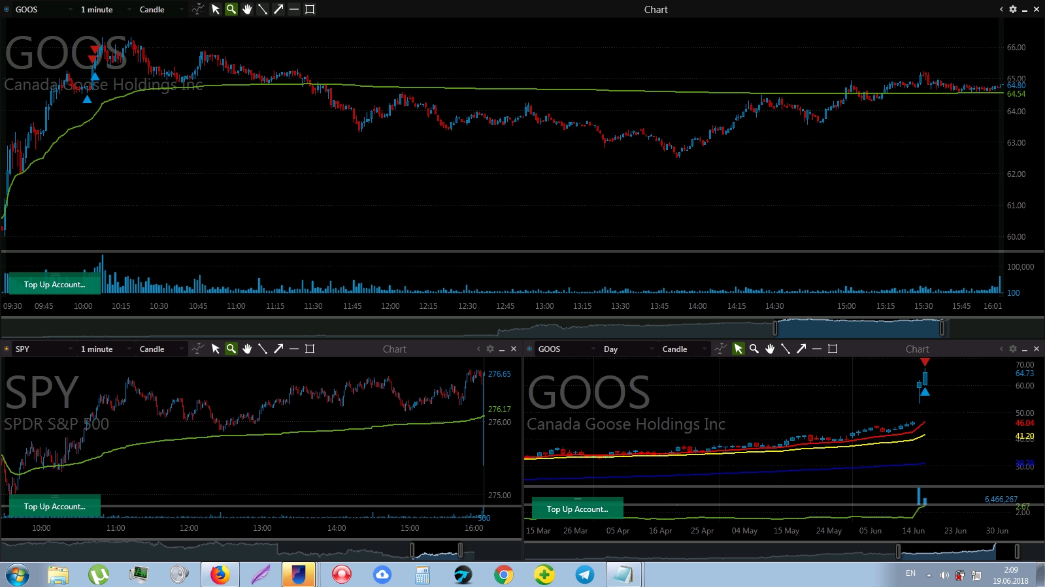Click left handle of top chart range slider
This screenshot has width=1045, height=587.
[x=775, y=328]
